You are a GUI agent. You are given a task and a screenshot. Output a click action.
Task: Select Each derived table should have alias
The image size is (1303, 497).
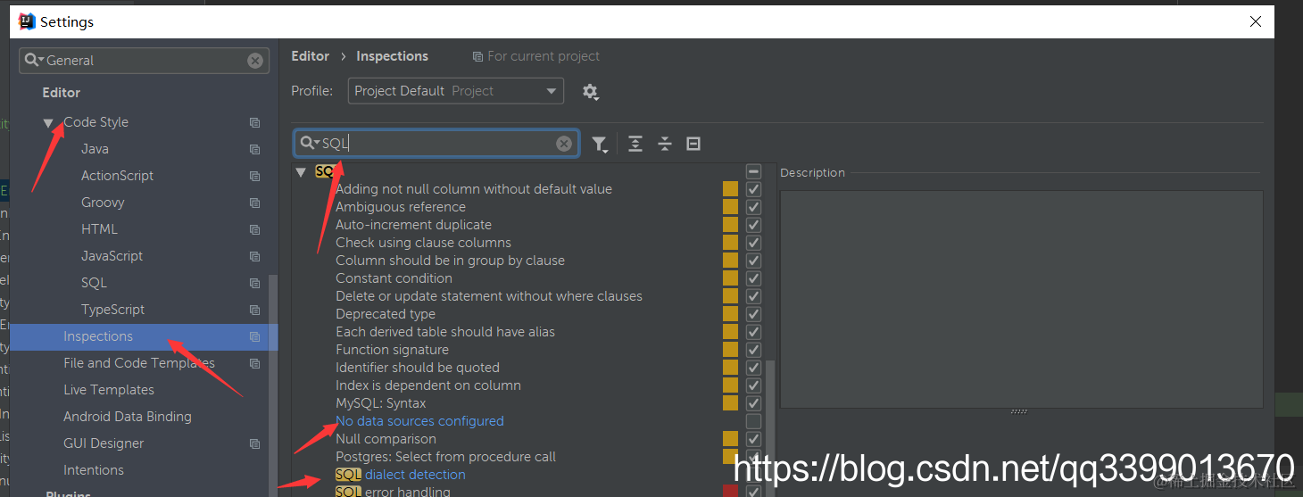point(445,332)
